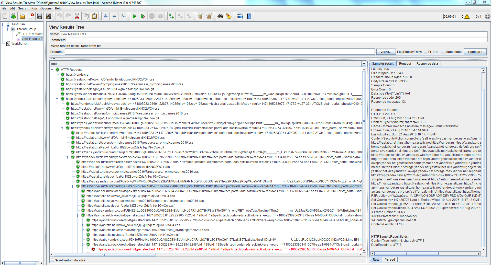Image resolution: width=491 pixels, height=266 pixels.
Task: Click the Name field containing View Results Tree
Action: point(274,34)
